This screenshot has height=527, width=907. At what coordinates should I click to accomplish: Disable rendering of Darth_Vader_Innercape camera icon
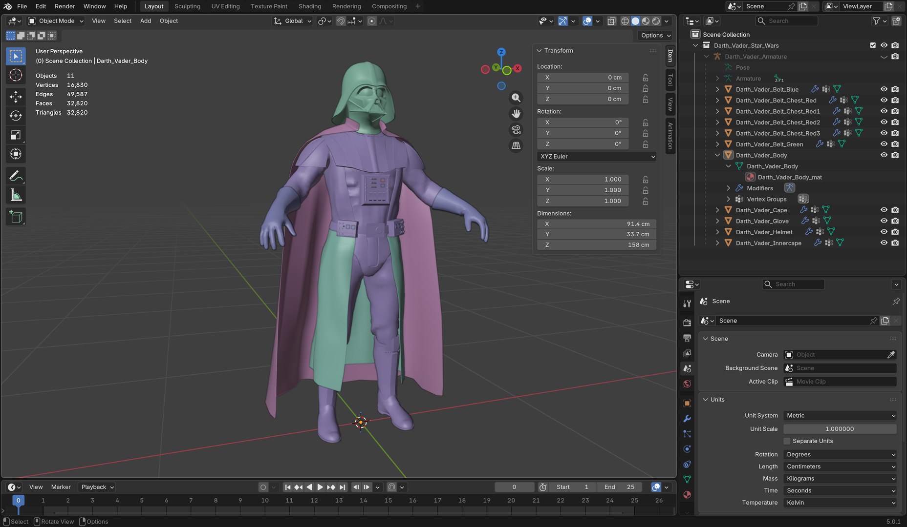pyautogui.click(x=895, y=243)
